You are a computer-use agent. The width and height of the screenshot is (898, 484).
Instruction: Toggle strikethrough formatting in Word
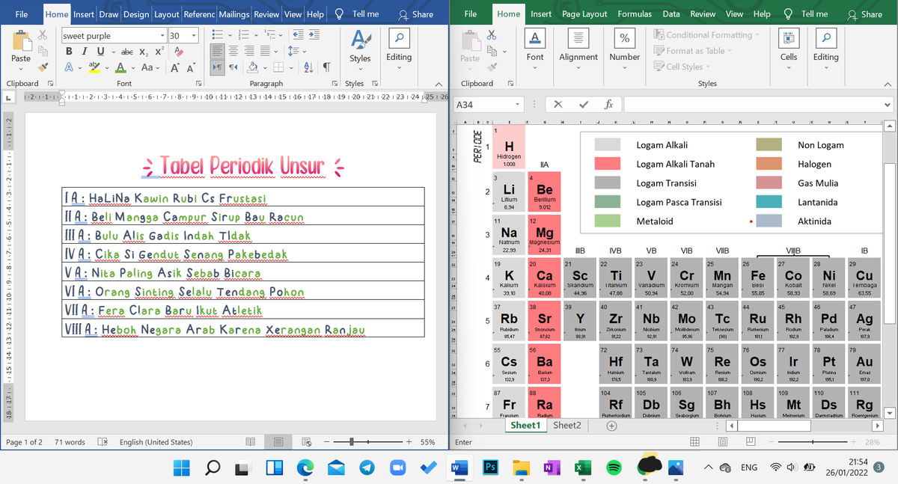[x=127, y=51]
